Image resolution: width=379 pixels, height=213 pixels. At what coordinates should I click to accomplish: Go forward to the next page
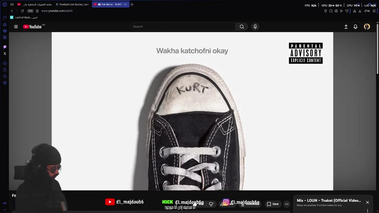[17, 11]
